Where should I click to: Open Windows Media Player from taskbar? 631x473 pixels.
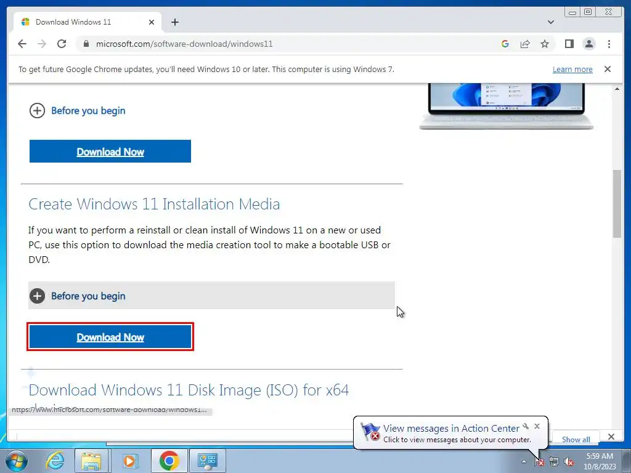(129, 461)
